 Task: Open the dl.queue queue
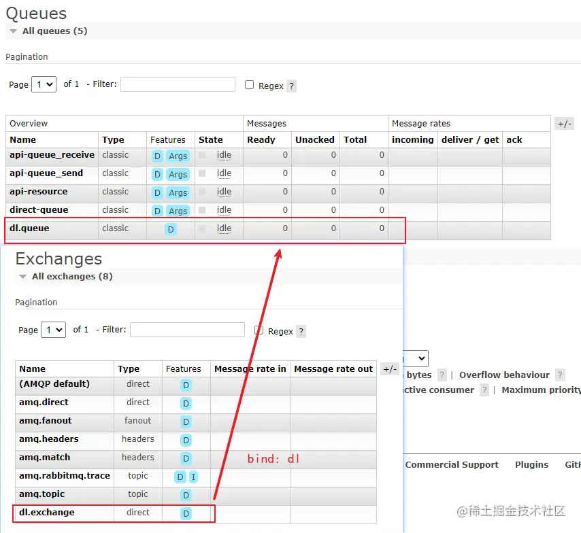(29, 228)
